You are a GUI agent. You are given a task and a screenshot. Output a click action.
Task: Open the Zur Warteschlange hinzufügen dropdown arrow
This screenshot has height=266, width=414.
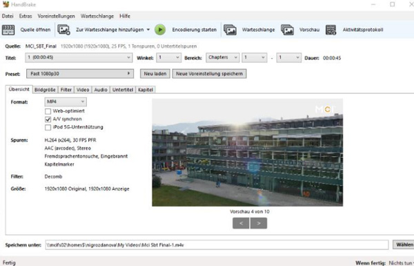(148, 30)
